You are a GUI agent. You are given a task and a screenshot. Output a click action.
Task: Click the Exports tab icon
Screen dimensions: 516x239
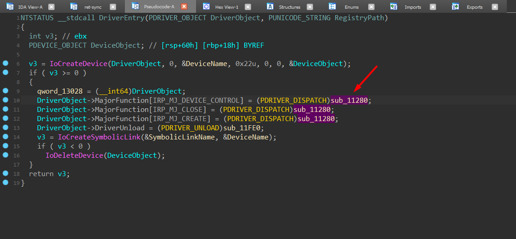(x=455, y=6)
